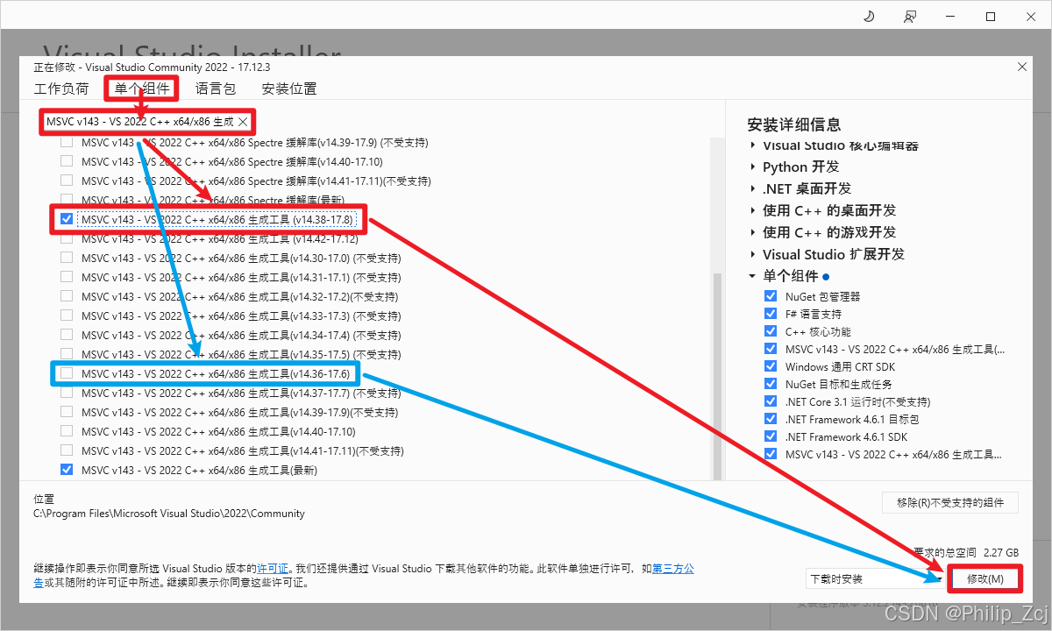This screenshot has height=631, width=1052.
Task: Select row 生成工具(v14.39-17.9)
Action: 240,412
